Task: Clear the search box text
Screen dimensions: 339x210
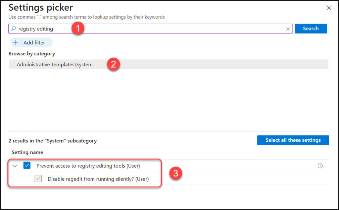Action: point(288,29)
